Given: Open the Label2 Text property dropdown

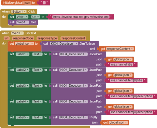Looking at the screenshot, I should tap(38, 70).
